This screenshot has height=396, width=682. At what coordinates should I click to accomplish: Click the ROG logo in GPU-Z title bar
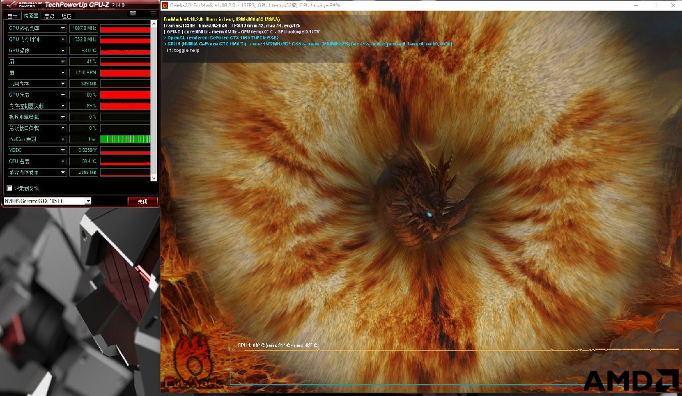point(23,5)
